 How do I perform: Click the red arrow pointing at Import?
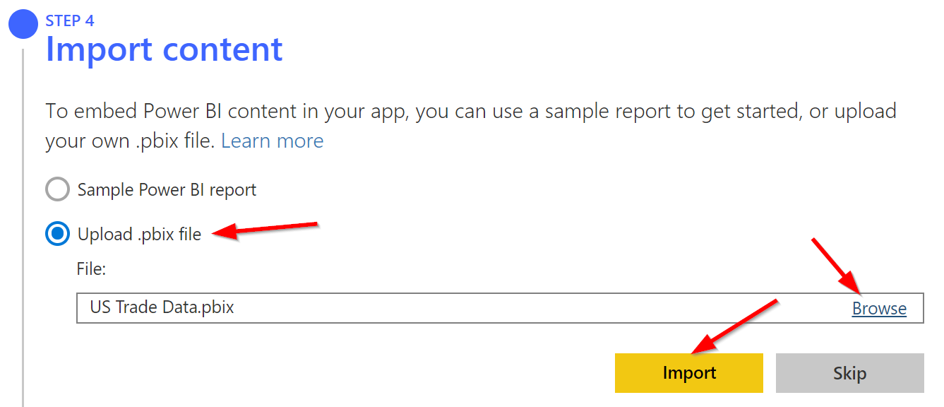(734, 325)
